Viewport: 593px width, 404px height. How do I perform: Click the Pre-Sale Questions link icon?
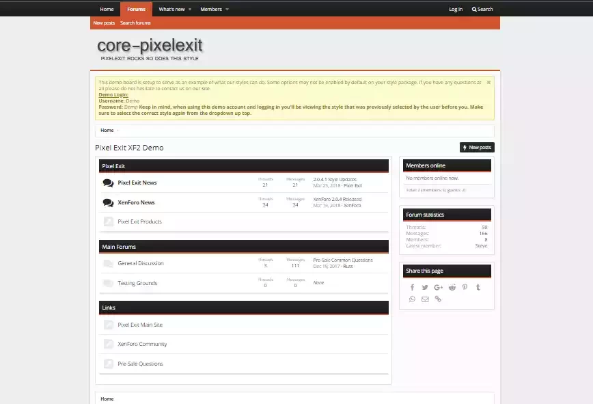tap(109, 364)
